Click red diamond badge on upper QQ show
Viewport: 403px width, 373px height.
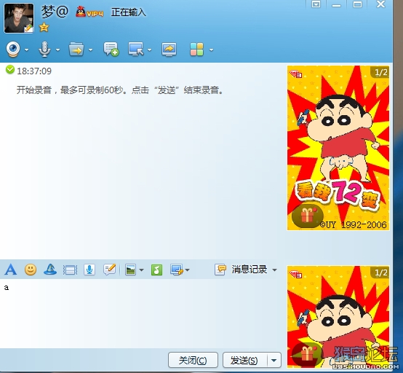(x=295, y=74)
